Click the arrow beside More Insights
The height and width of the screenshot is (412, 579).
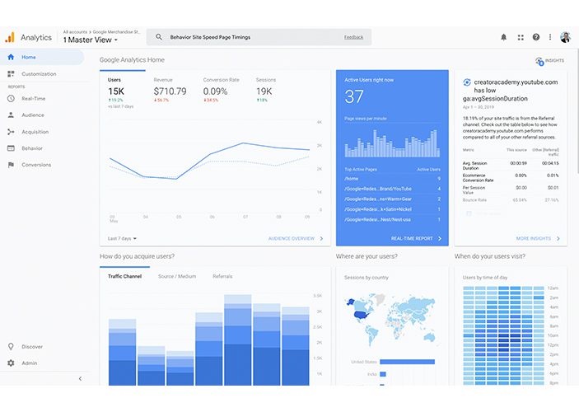click(558, 239)
